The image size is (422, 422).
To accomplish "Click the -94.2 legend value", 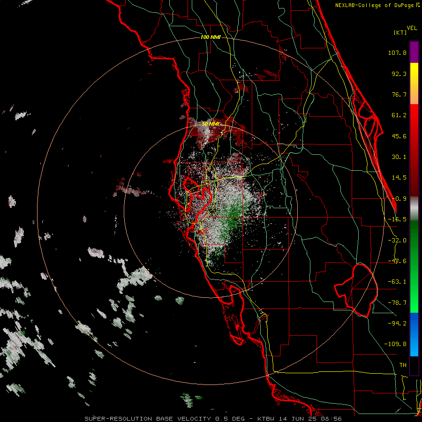I will (397, 323).
